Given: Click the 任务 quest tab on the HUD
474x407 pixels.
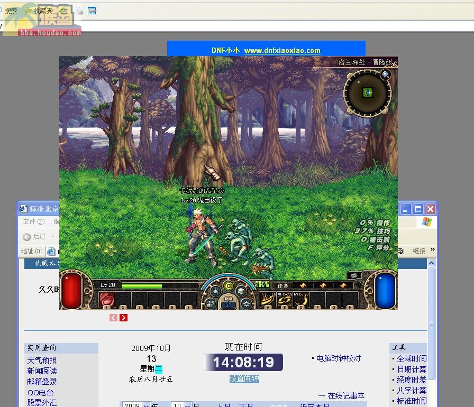Looking at the screenshot, I should click(x=282, y=285).
